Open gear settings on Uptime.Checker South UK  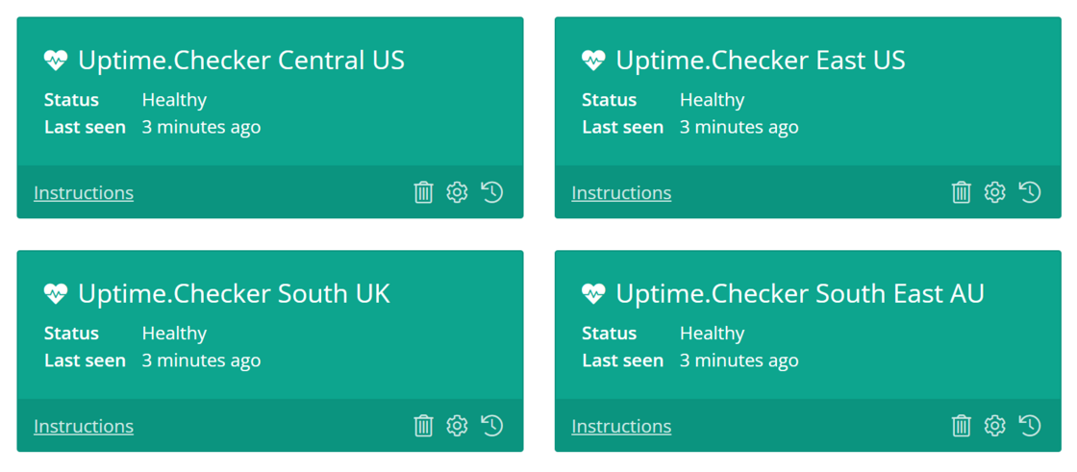point(457,426)
